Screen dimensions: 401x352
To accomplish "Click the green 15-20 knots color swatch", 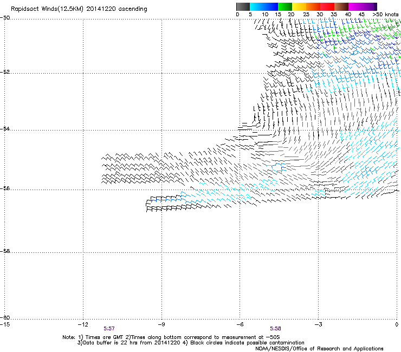I will click(x=285, y=6).
